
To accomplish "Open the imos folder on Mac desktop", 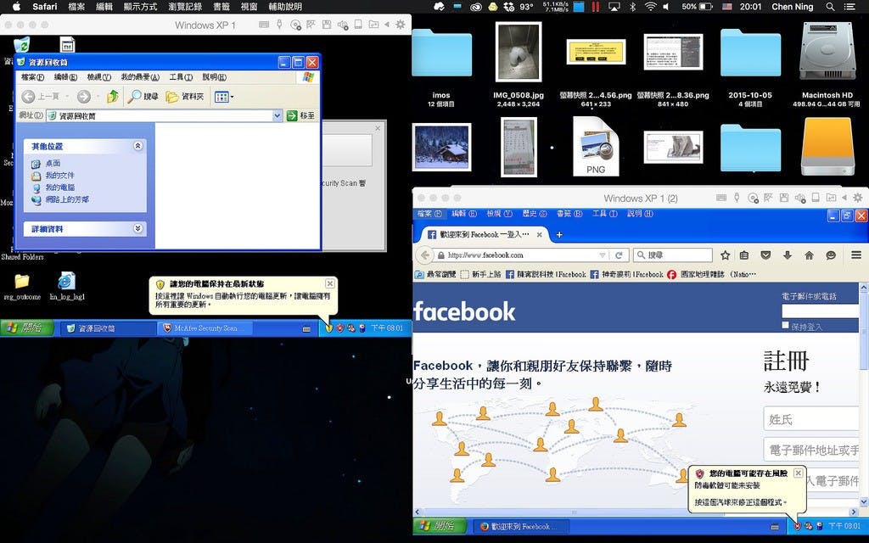I will pyautogui.click(x=441, y=53).
